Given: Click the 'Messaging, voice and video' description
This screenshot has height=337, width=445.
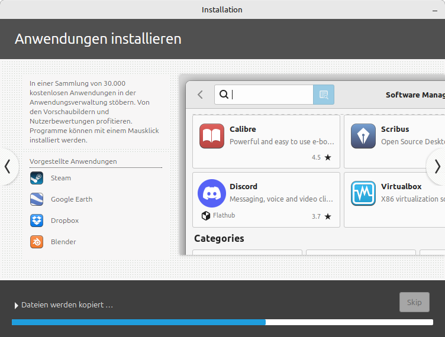Looking at the screenshot, I should [x=281, y=199].
